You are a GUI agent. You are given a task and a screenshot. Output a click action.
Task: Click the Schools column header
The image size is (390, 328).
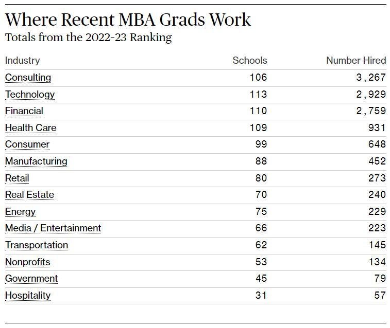point(250,61)
